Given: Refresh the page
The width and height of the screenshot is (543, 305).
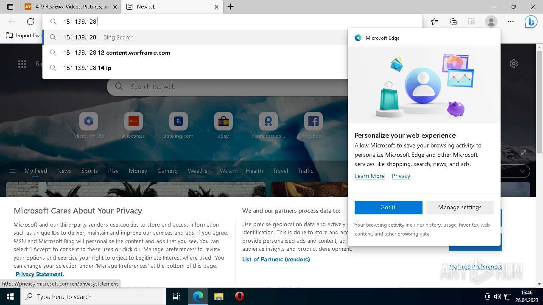Looking at the screenshot, I should tap(31, 22).
